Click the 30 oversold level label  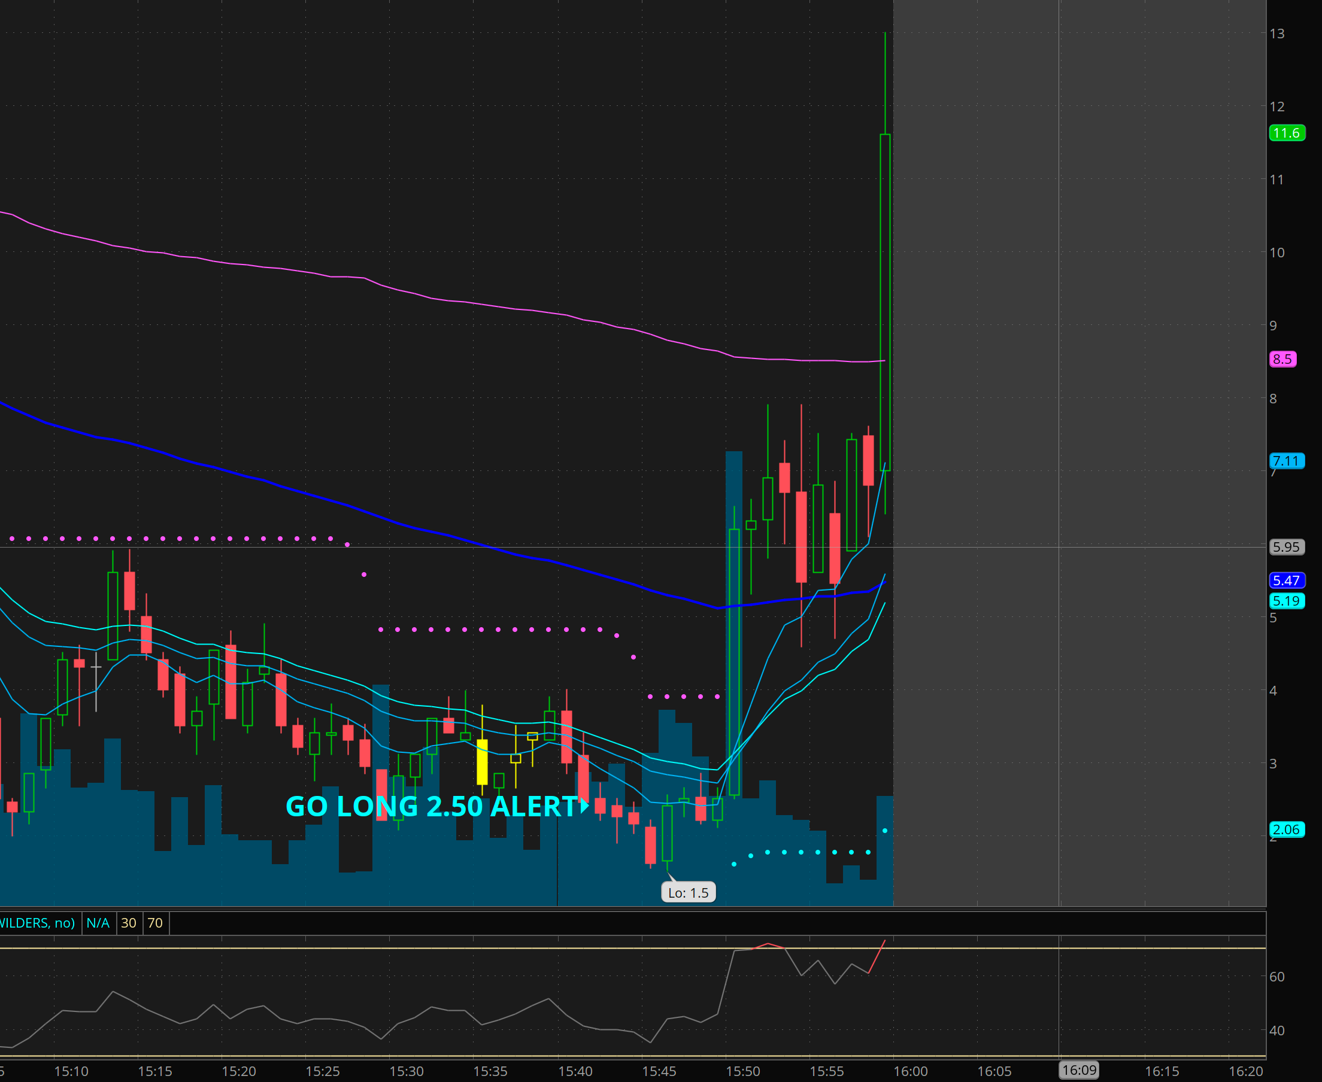coord(129,923)
